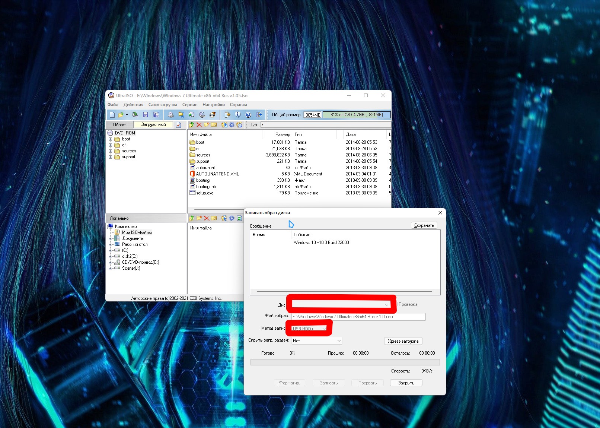This screenshot has height=428, width=600.
Task: Click the boot info checkmark icon beside Загрузочный
Action: point(179,125)
